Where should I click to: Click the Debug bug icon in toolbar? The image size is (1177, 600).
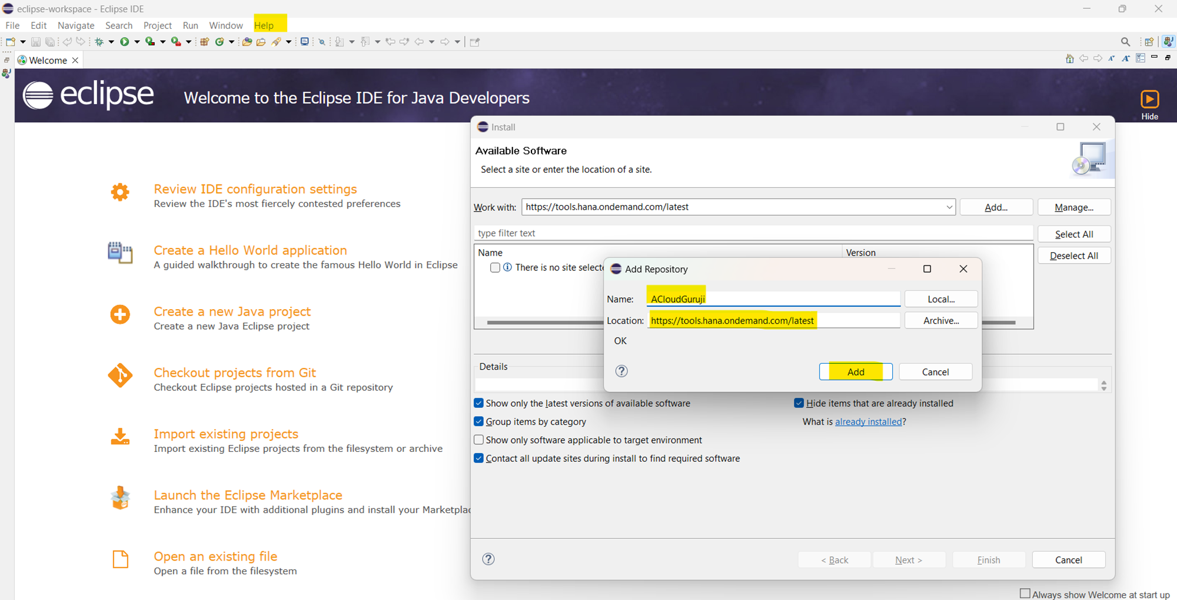tap(99, 42)
